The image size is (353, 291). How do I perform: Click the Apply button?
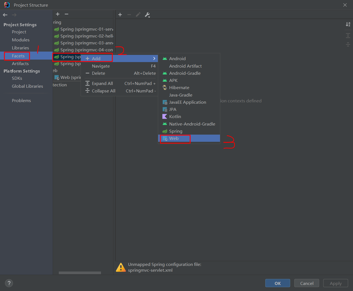tap(336, 283)
